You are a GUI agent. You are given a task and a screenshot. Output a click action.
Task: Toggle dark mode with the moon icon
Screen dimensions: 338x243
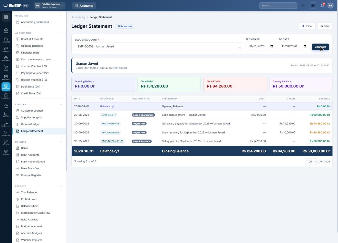[x=303, y=6]
